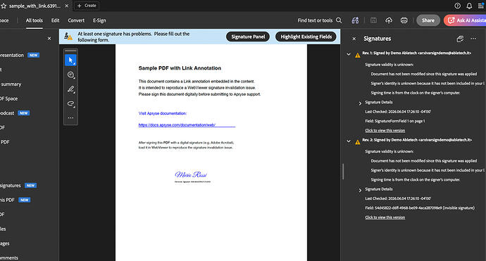Select the podcast NEW tool item
Image resolution: width=486 pixels, height=261 pixels.
click(x=15, y=113)
